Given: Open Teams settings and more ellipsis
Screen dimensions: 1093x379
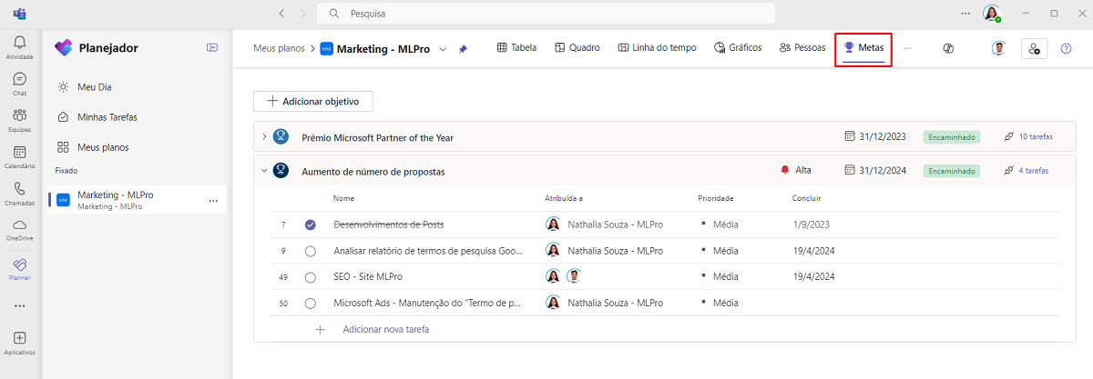Looking at the screenshot, I should (x=965, y=14).
